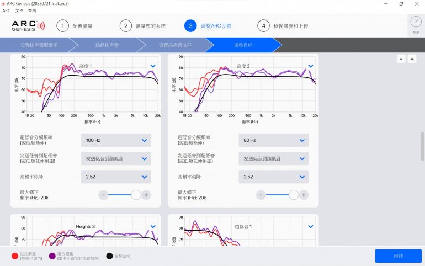Collapse the 高度 1 graph chevron
Image resolution: width=425 pixels, height=266 pixels.
click(x=153, y=66)
